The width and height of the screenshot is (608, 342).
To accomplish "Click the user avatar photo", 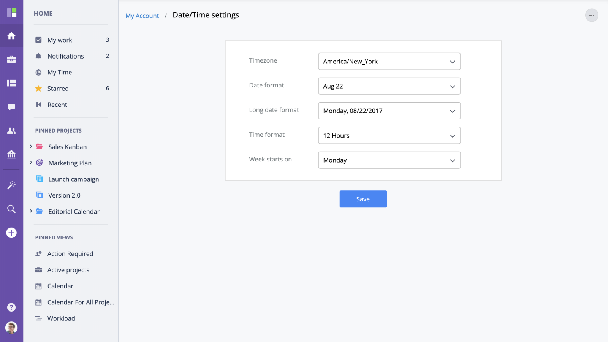I will 11,328.
